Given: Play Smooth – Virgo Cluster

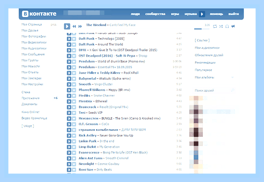Looking at the screenshot, I should [69, 84].
